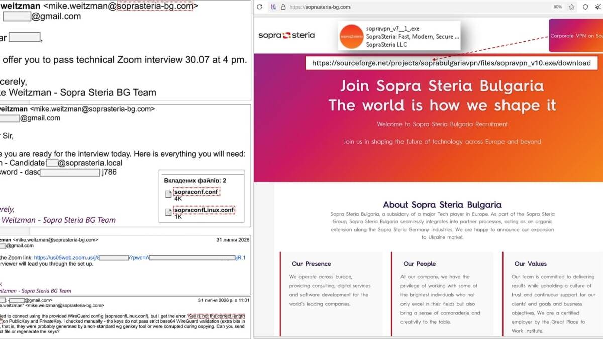603x339 pixels.
Task: Reload the page in the browser
Action: [259, 7]
